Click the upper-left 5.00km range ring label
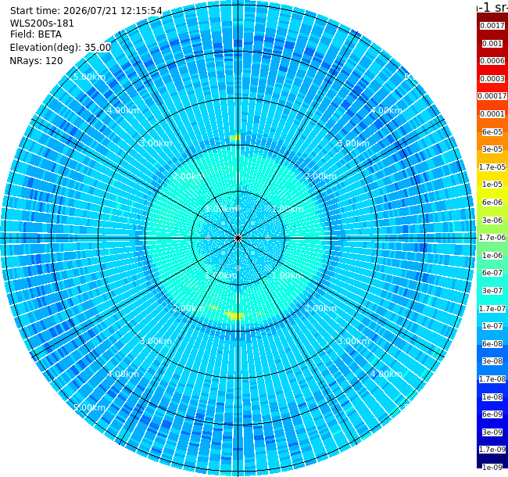 (89, 77)
